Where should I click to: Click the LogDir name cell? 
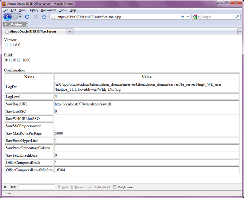click(29, 87)
